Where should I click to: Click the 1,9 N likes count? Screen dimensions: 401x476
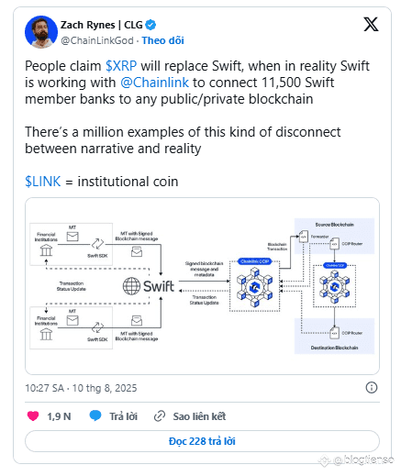tap(59, 416)
